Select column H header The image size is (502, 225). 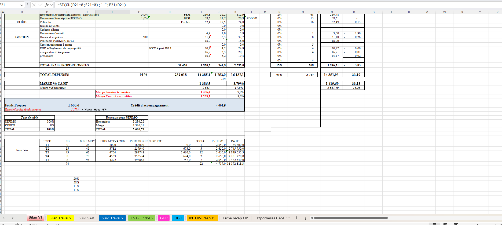coord(170,12)
